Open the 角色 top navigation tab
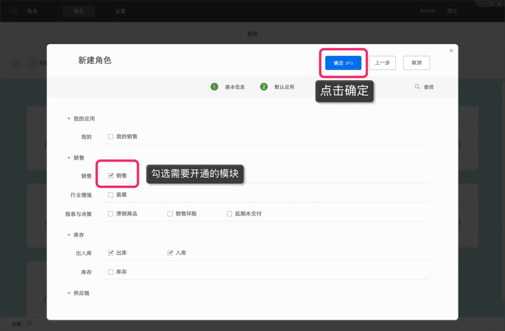The height and width of the screenshot is (331, 505). [79, 11]
